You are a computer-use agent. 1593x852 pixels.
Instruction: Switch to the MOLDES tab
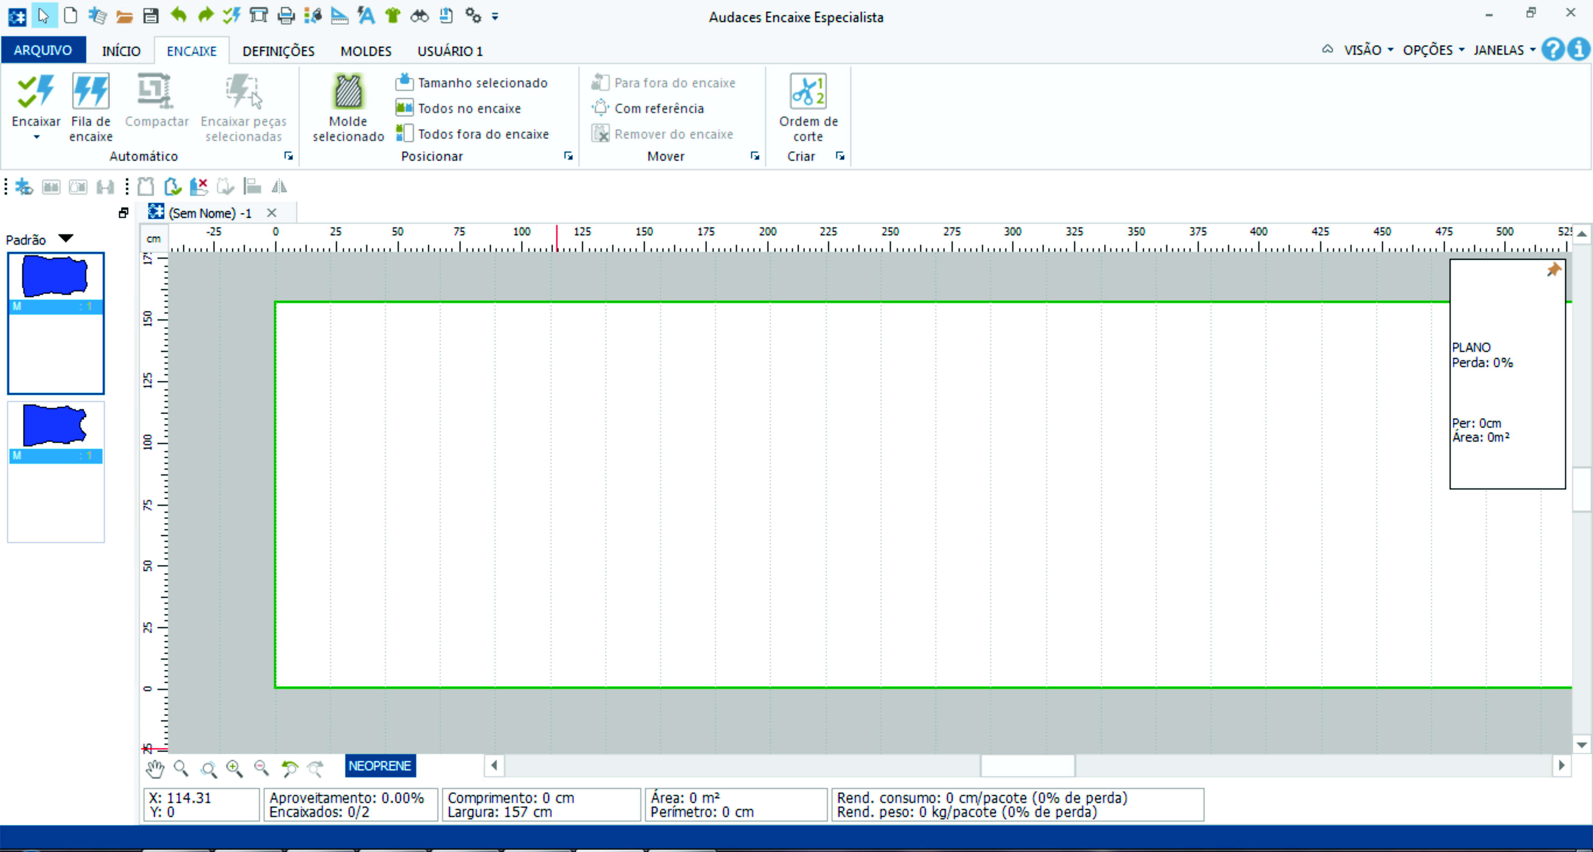pos(366,51)
